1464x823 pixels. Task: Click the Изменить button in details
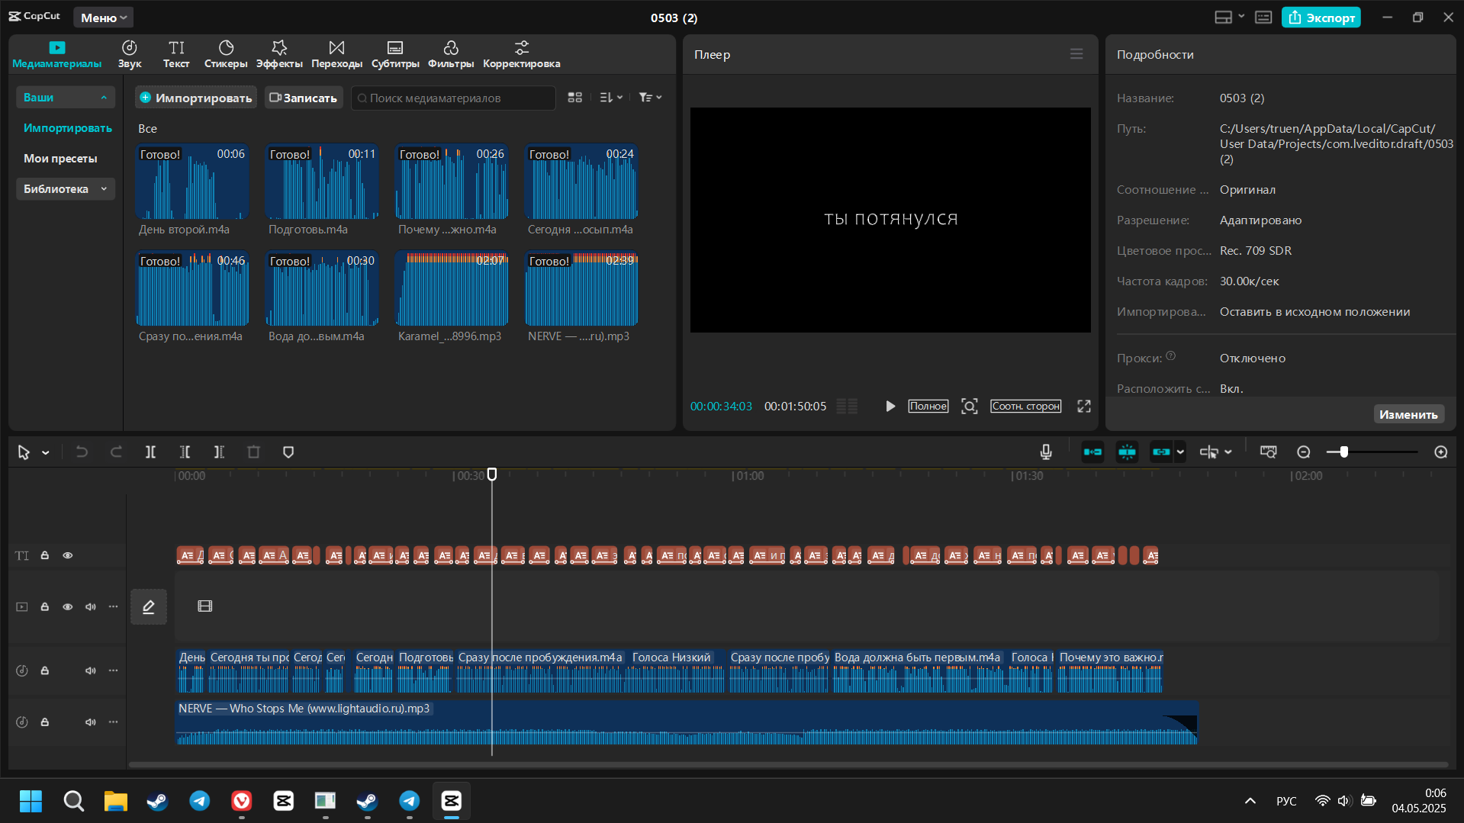click(1408, 414)
